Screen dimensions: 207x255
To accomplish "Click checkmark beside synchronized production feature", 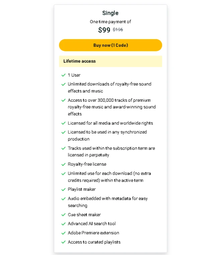I will coord(63,132).
